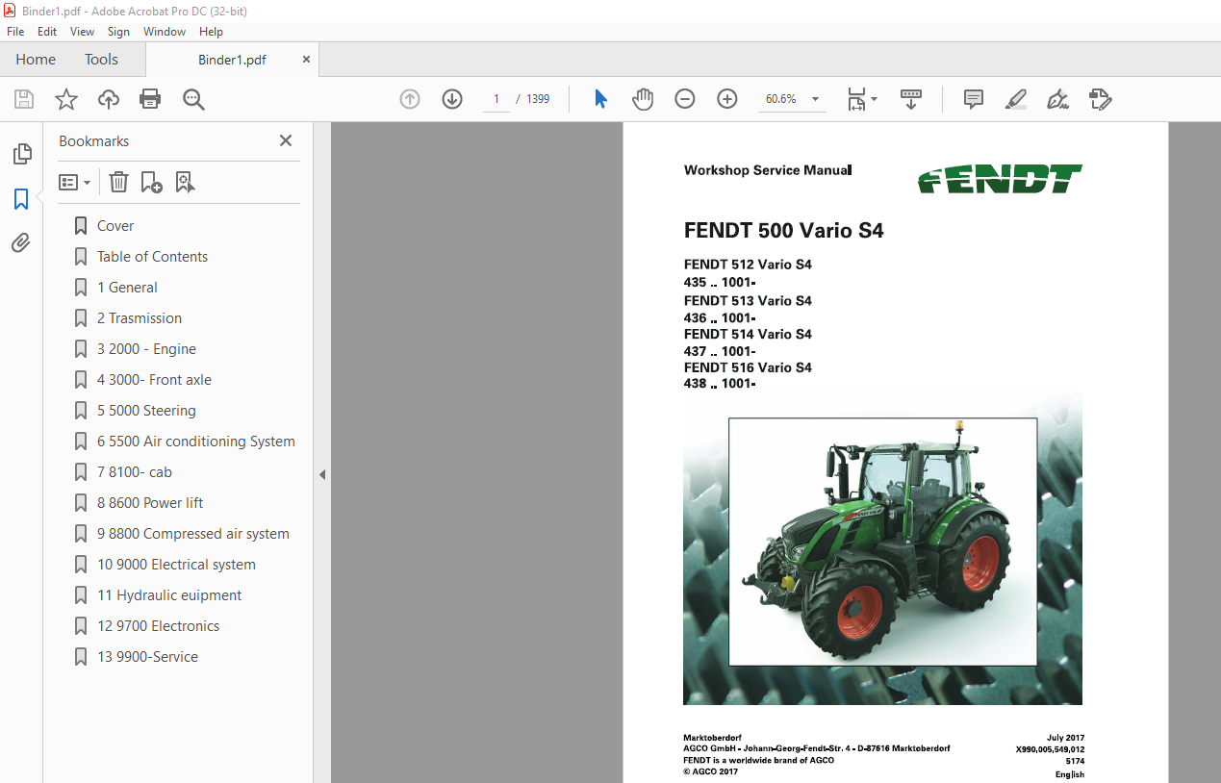Upload the file to cloud

(109, 99)
